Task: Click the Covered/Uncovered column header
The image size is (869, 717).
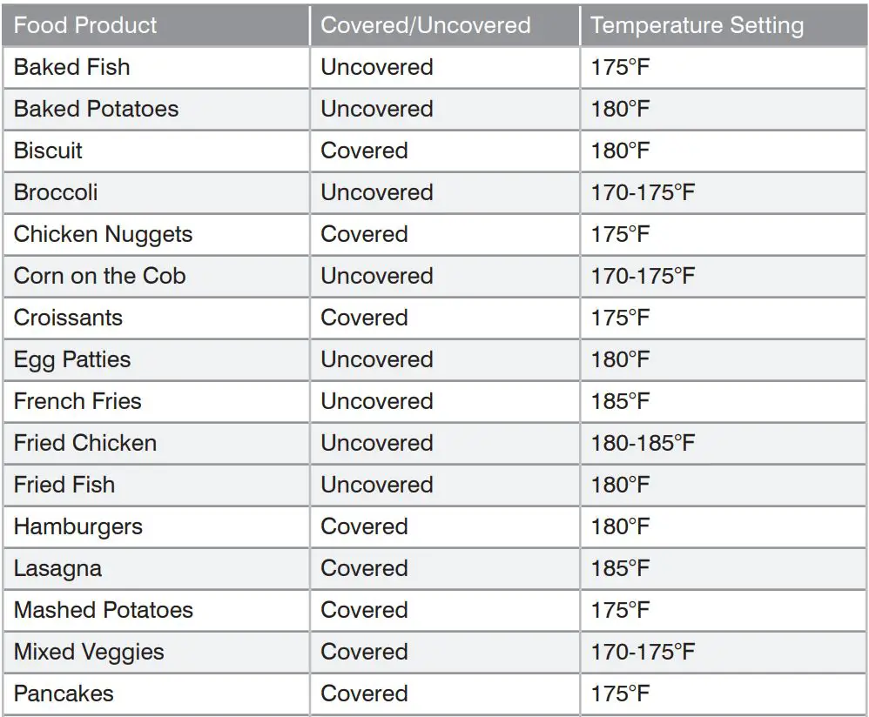Action: (x=426, y=24)
